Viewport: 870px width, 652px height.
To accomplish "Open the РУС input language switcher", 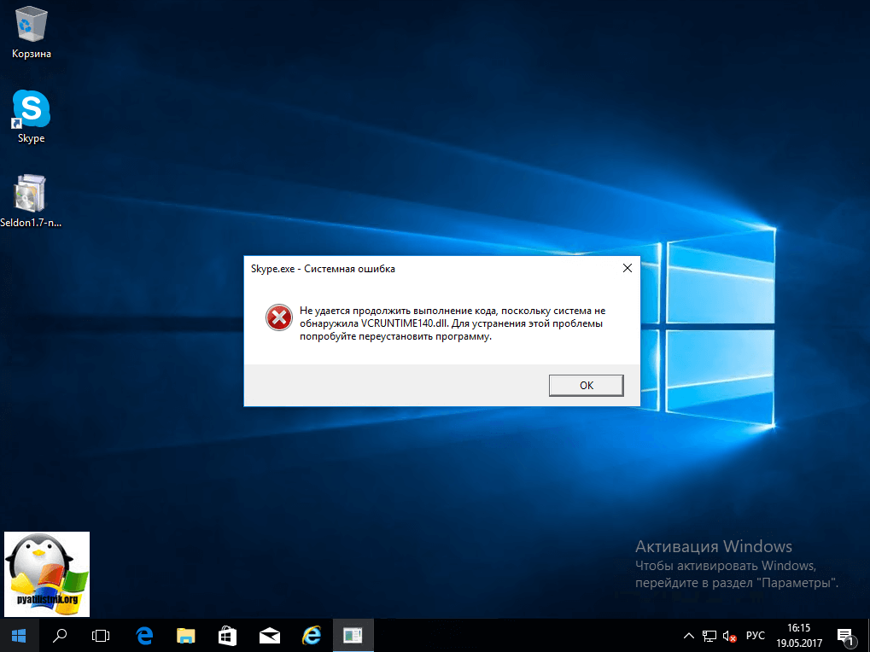I will (756, 636).
